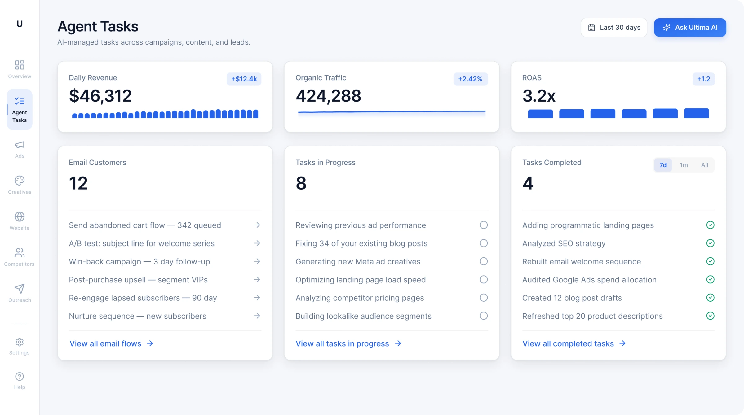This screenshot has height=415, width=744.
Task: Open the Overview grid icon in sidebar
Action: 20,65
